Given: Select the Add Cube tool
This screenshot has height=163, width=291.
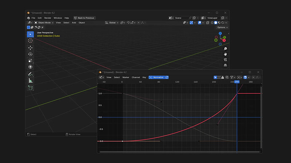Looking at the screenshot, I should 30,88.
